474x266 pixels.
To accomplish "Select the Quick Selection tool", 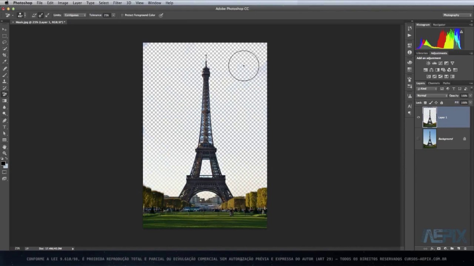I will (x=4, y=49).
